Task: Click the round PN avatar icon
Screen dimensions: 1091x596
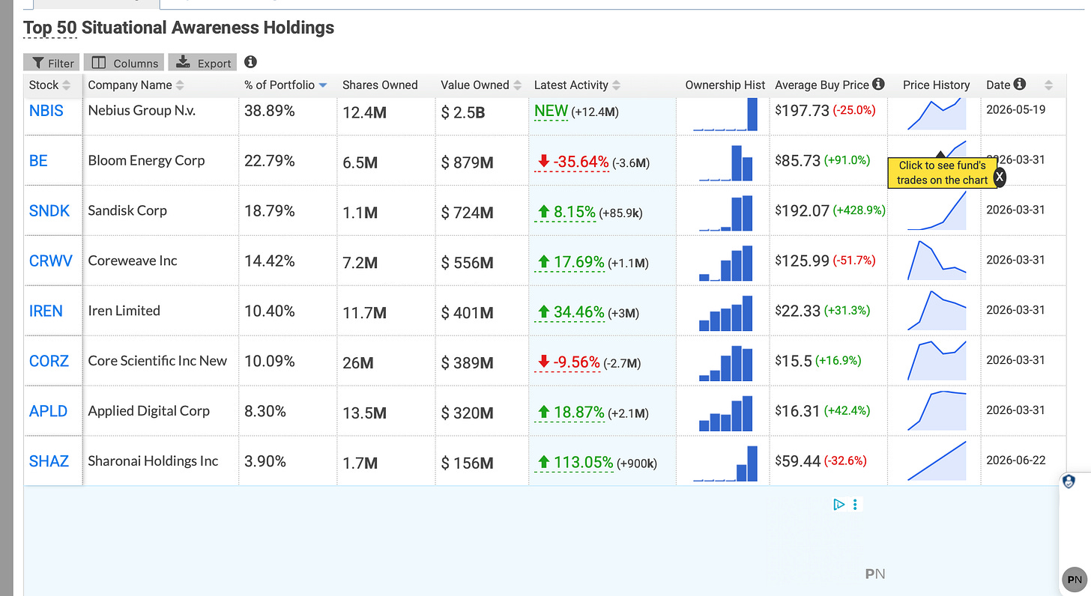Action: click(1075, 580)
